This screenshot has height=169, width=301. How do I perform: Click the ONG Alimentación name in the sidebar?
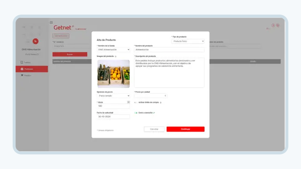[31, 49]
